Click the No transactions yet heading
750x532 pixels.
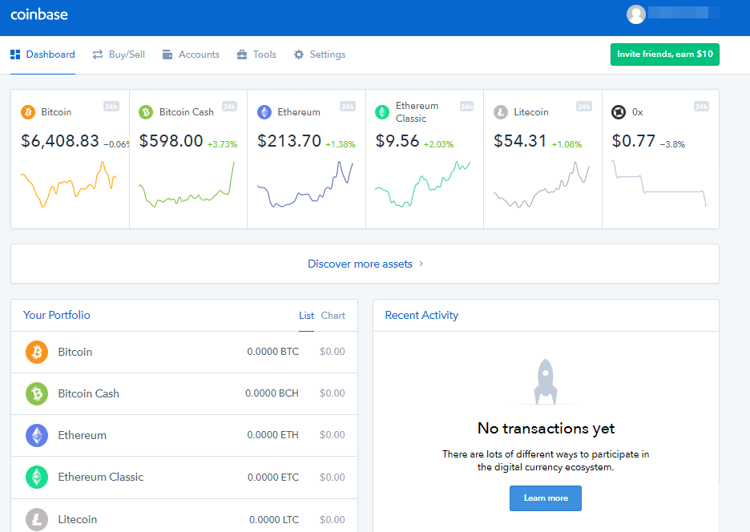pyautogui.click(x=546, y=429)
